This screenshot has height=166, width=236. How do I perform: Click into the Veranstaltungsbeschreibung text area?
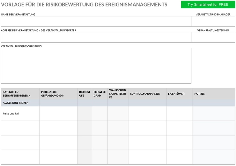96,66
